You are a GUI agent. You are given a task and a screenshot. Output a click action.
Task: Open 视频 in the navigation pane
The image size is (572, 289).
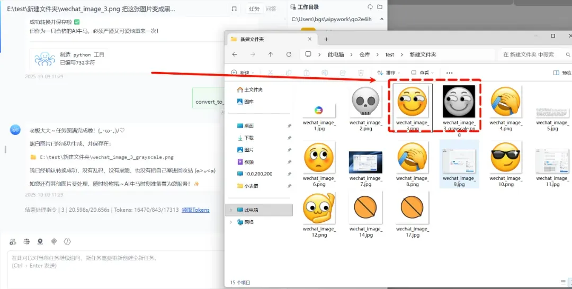246,162
